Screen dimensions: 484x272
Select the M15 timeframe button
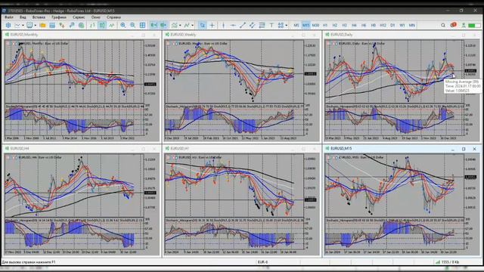point(306,25)
